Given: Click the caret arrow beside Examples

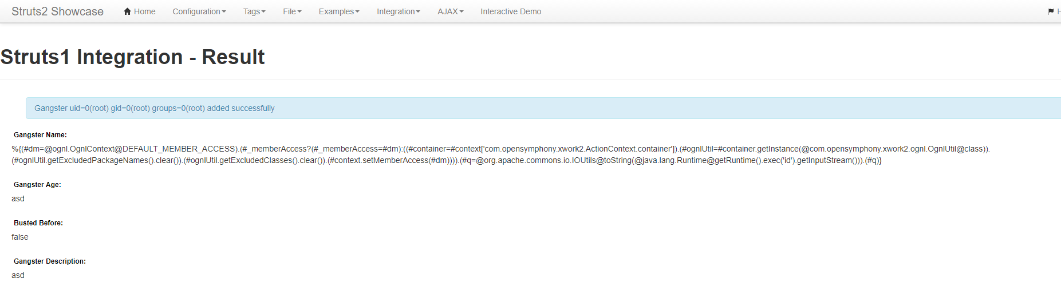Looking at the screenshot, I should (x=357, y=12).
